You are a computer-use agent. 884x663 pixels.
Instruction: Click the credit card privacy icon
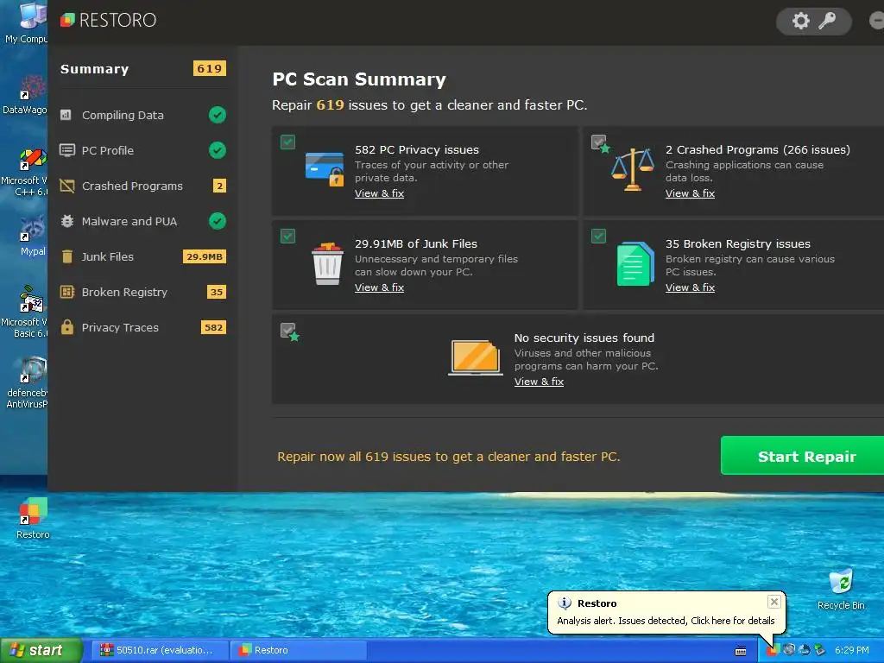point(325,168)
